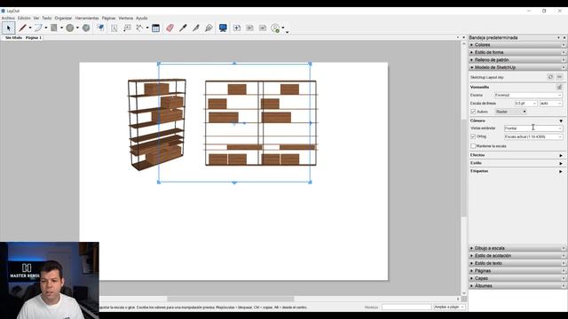
Task: Open the Texto menu
Action: coord(47,18)
